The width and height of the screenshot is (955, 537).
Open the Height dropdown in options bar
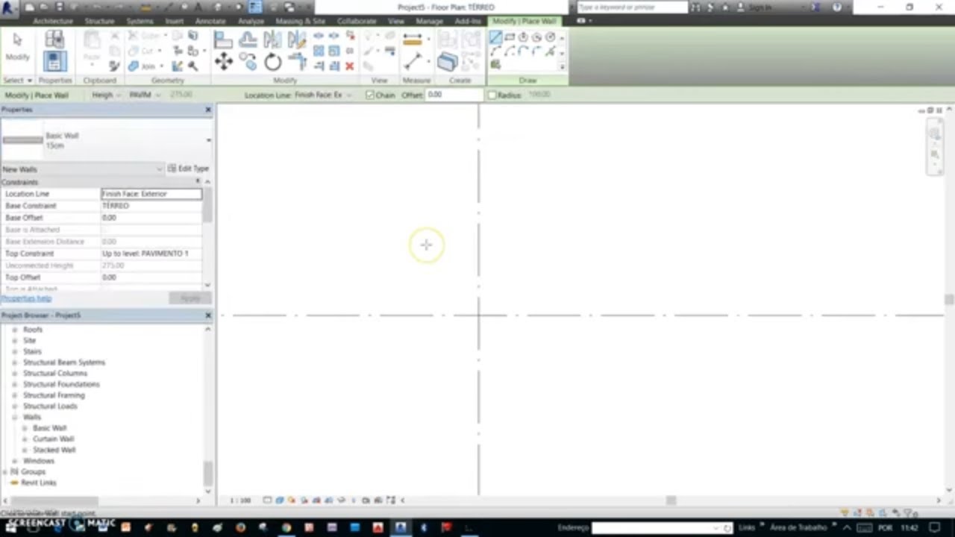coord(105,95)
